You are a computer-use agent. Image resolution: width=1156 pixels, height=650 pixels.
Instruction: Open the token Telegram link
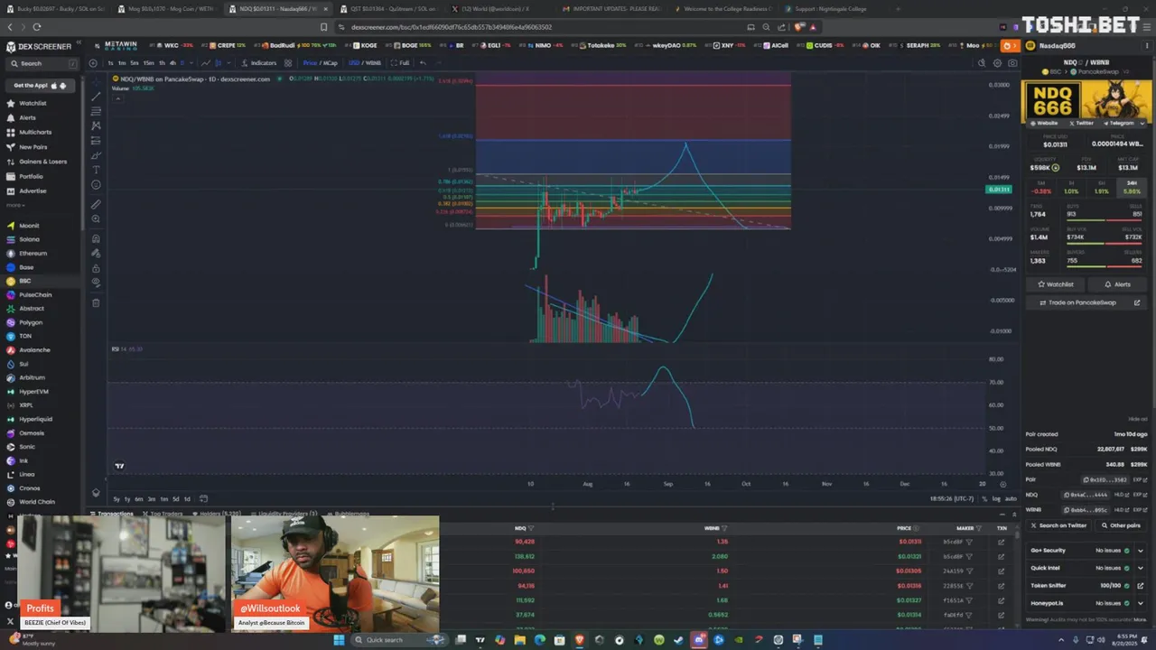pos(1118,123)
